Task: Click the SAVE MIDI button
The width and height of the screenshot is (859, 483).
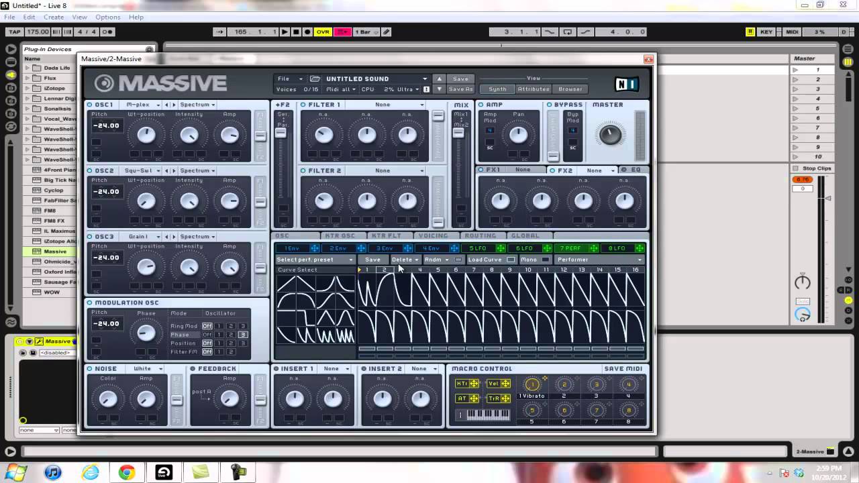Action: tap(623, 368)
